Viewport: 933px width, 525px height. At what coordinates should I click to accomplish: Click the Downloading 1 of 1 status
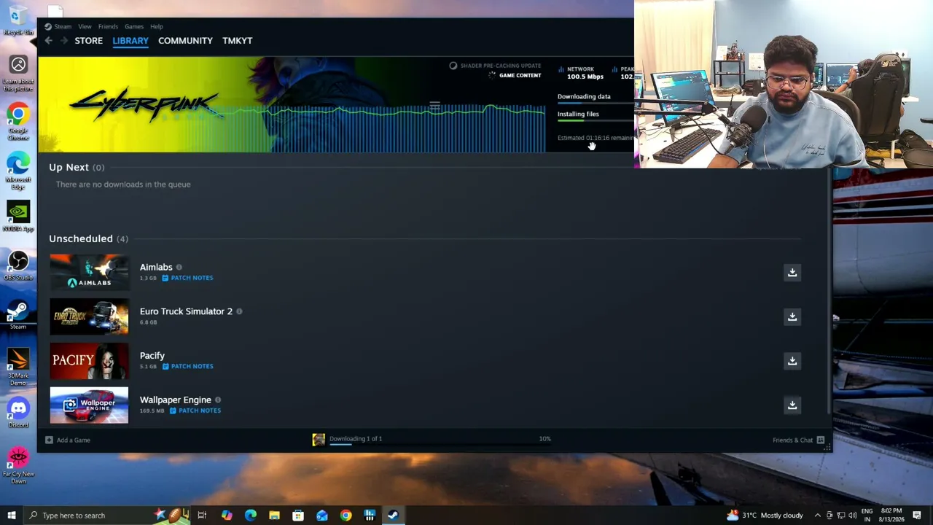[x=356, y=438]
